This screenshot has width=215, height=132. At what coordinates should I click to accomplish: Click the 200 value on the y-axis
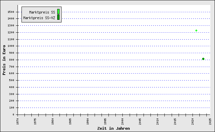(x=12, y=101)
